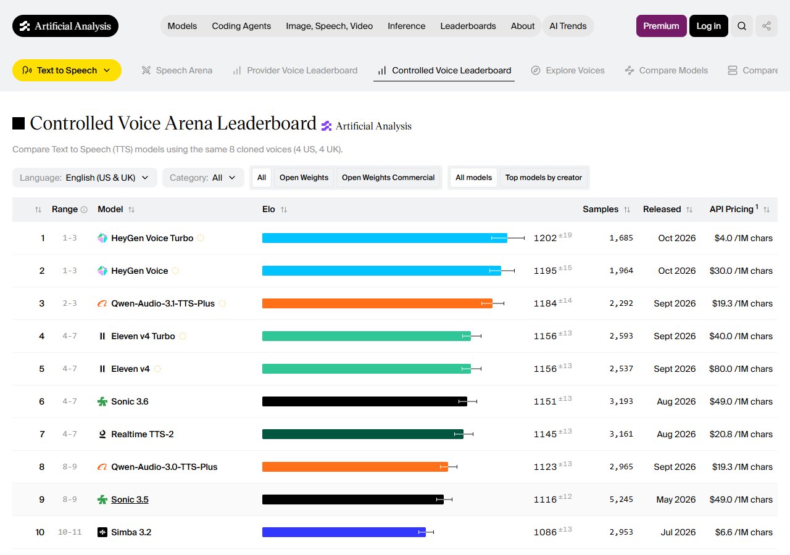Viewport: 790px width, 555px height.
Task: Click the share icon in header
Action: (x=767, y=26)
